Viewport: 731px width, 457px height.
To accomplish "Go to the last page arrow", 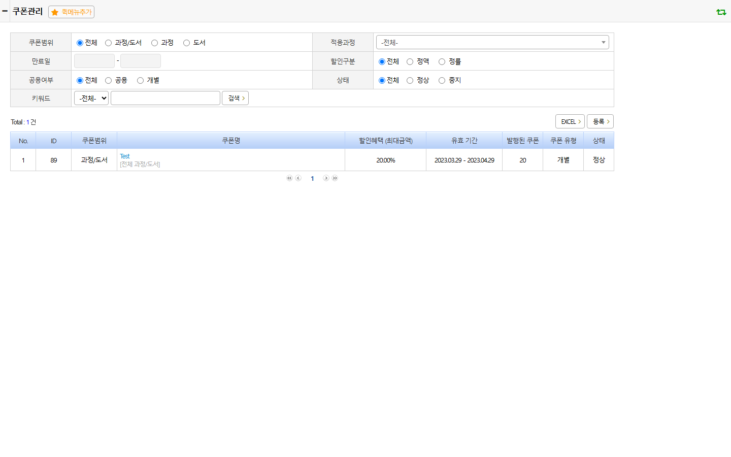I will [x=335, y=178].
